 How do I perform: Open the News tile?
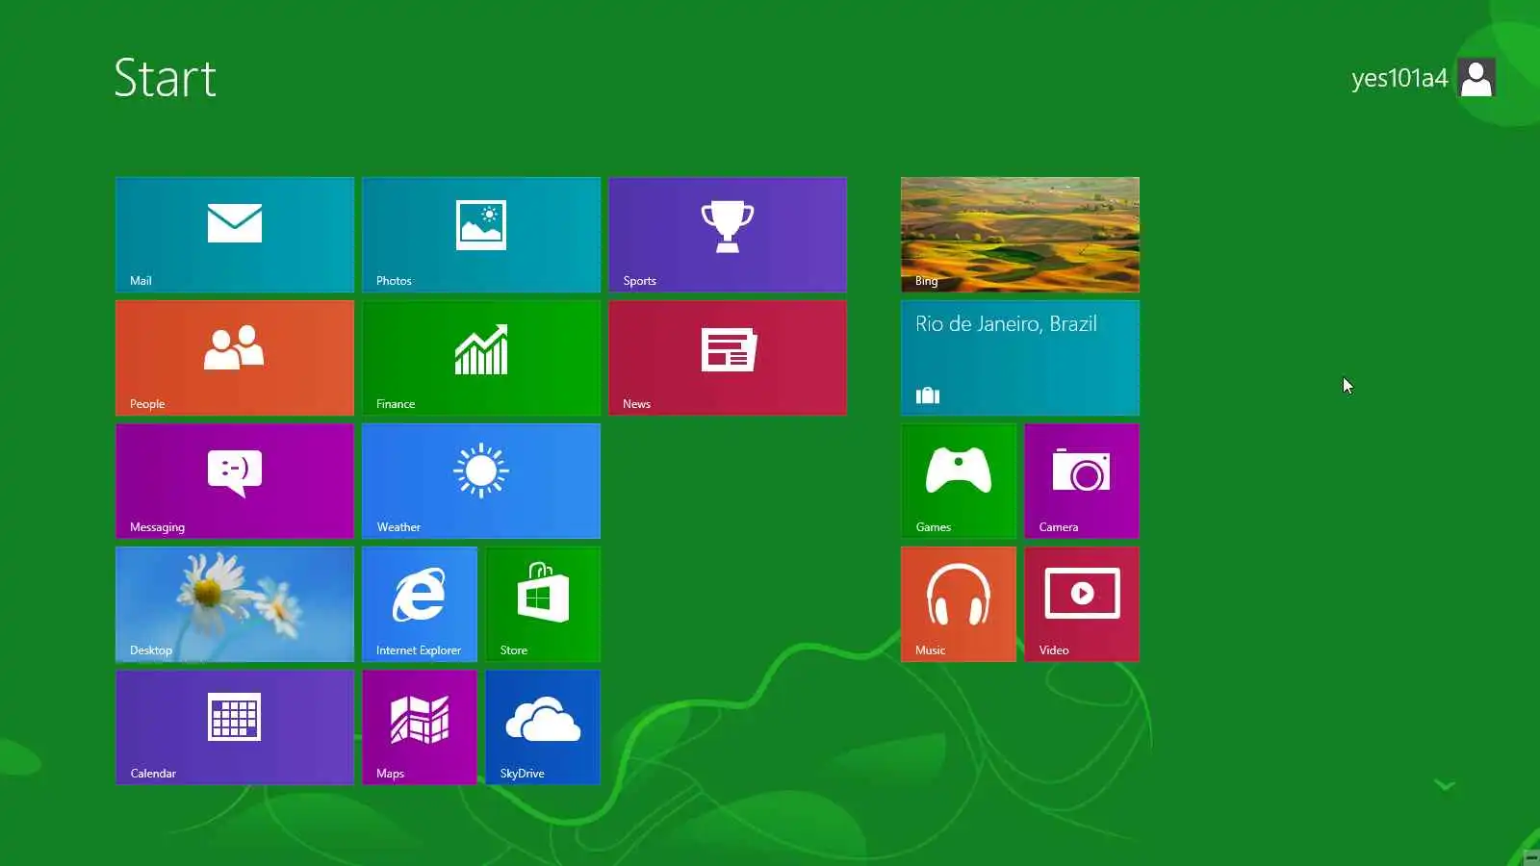728,358
